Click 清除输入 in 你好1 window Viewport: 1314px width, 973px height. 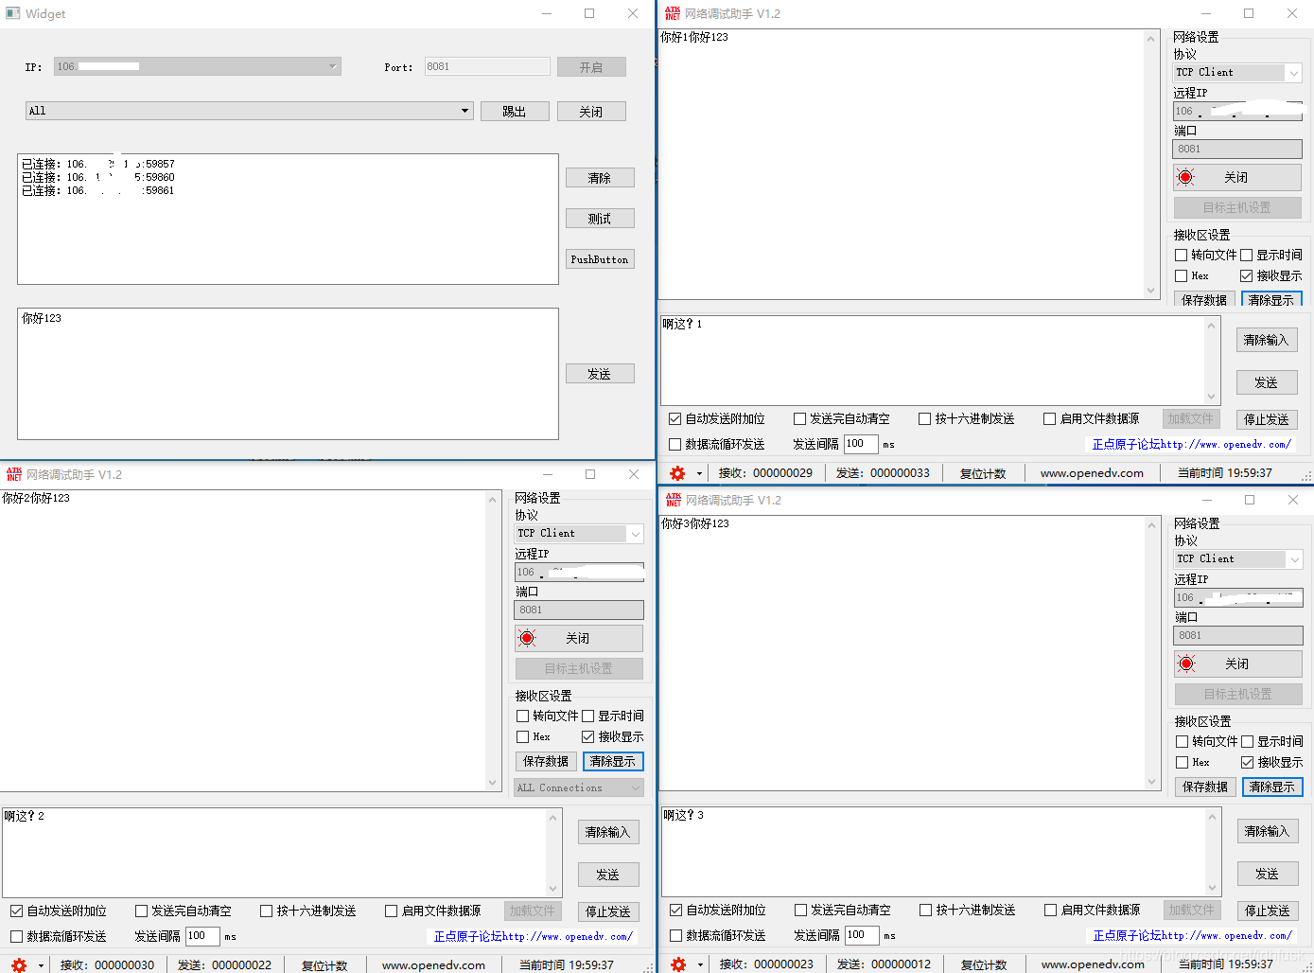pyautogui.click(x=1267, y=340)
